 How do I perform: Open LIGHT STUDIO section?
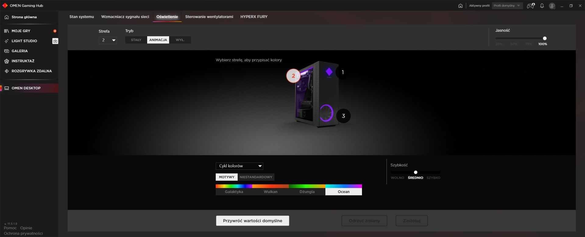pyautogui.click(x=24, y=41)
